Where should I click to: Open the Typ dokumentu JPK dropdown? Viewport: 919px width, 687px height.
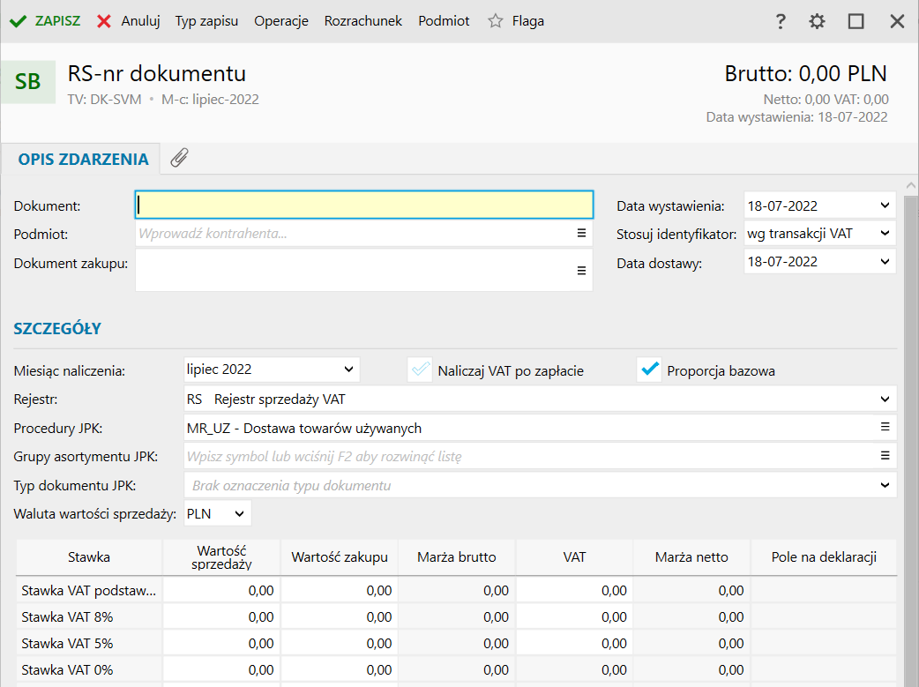885,485
